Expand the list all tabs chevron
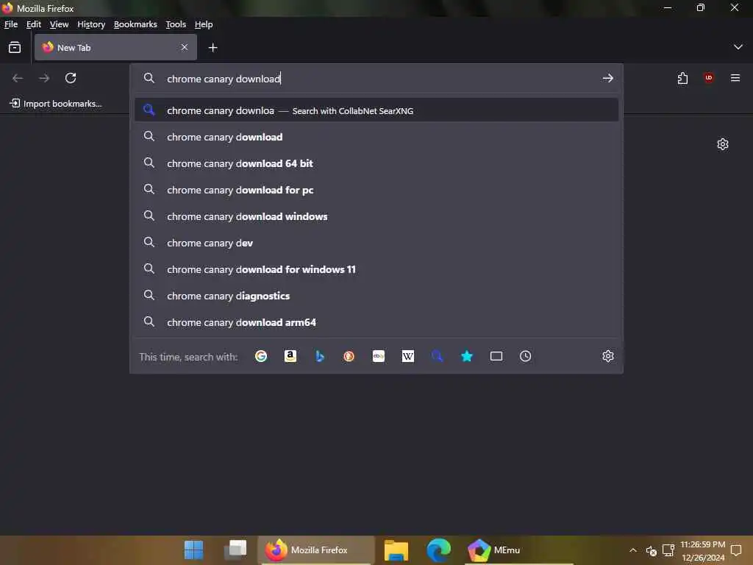This screenshot has height=565, width=753. coord(738,47)
